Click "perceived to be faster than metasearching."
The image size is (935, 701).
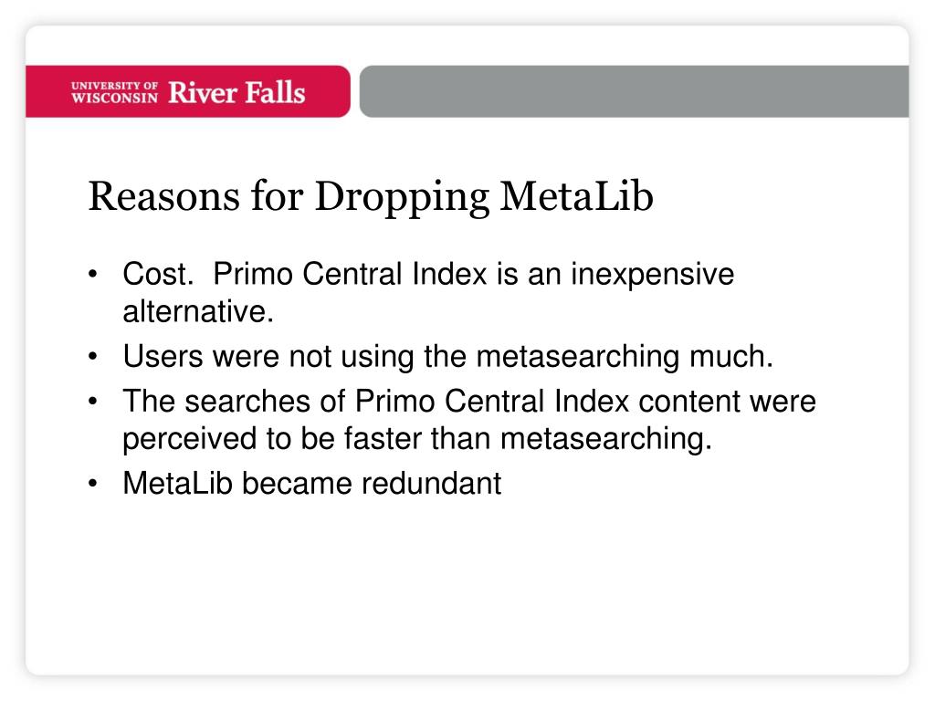(417, 439)
